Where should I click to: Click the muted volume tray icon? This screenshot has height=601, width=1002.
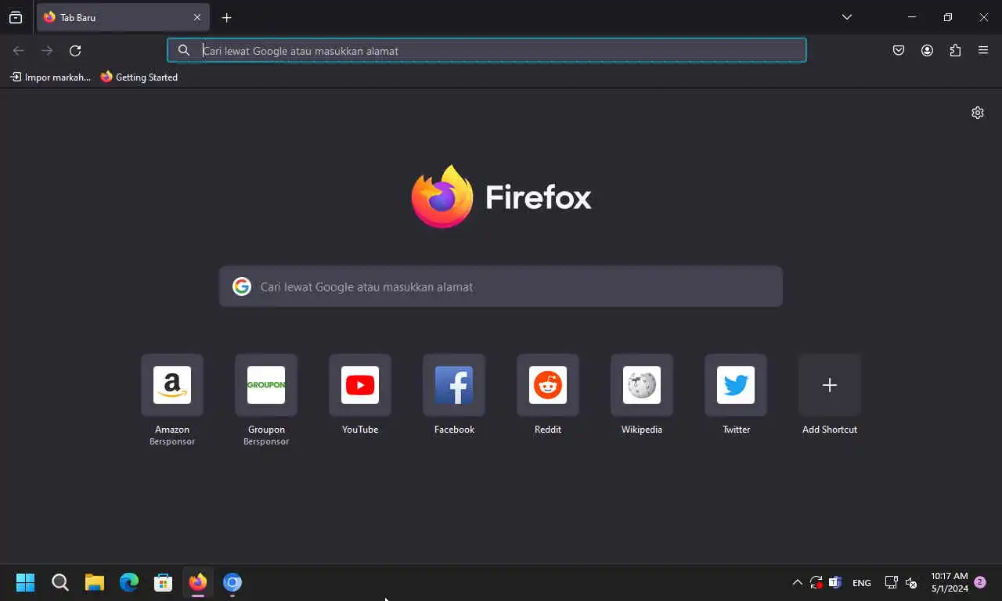(x=911, y=582)
